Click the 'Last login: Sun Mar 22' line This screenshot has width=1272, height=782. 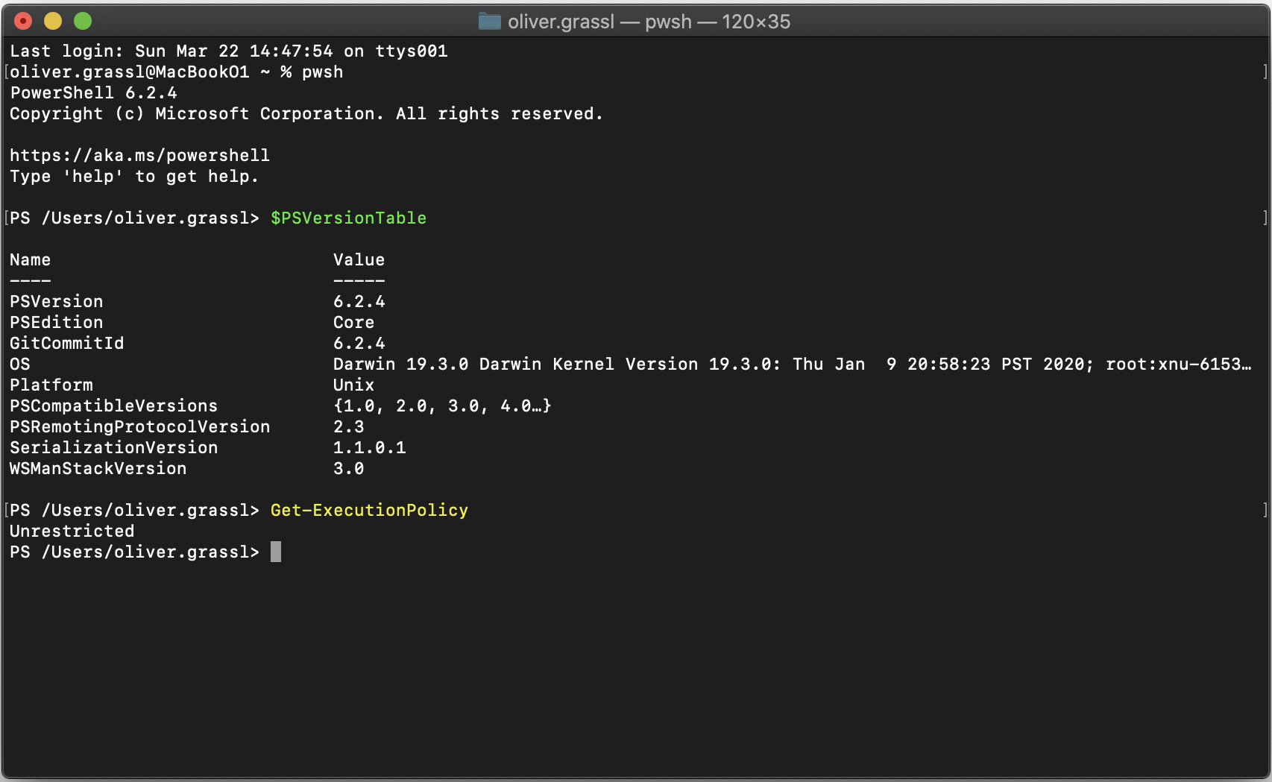(x=229, y=51)
